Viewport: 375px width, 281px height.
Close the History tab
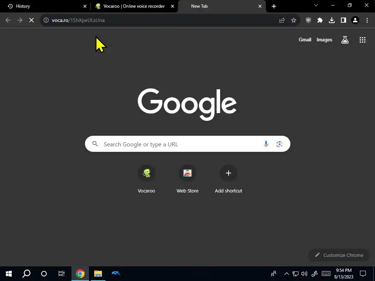pyautogui.click(x=85, y=7)
